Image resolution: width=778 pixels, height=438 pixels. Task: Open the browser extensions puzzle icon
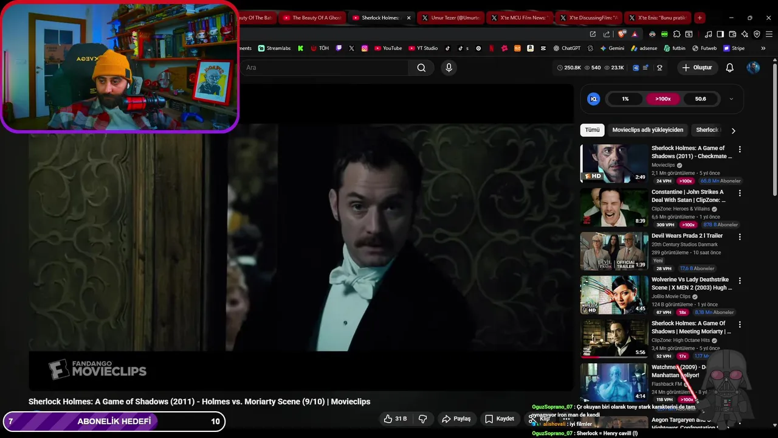pos(676,34)
